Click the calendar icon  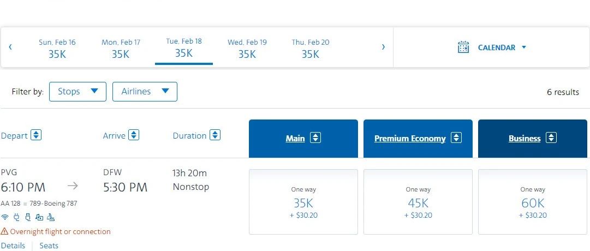[463, 47]
